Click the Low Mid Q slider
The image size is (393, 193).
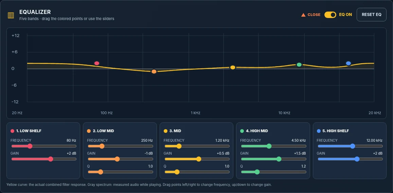click(x=121, y=172)
